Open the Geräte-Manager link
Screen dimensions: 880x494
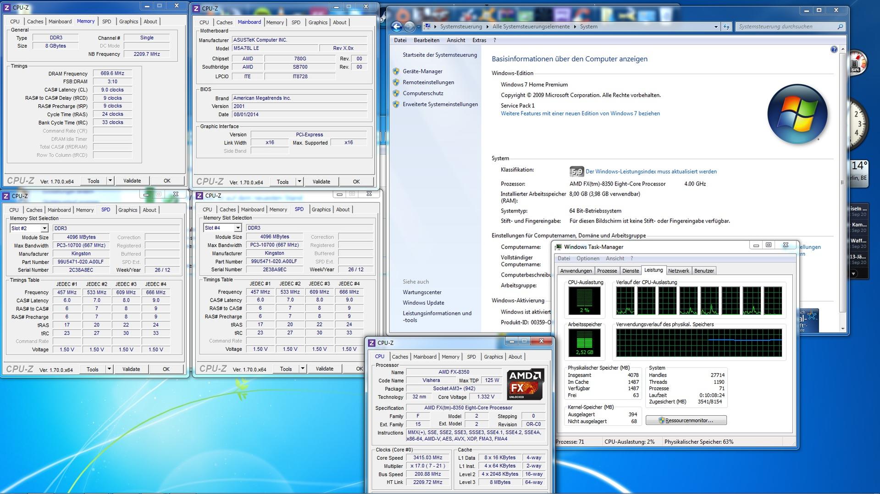422,71
